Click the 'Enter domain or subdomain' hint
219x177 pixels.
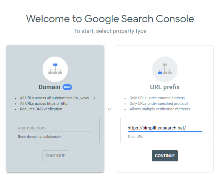coord(39,137)
